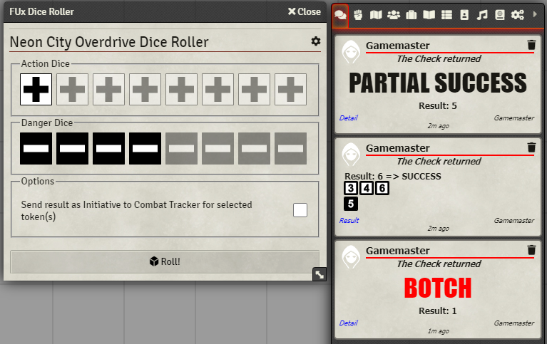Select the third Danger die minus

pos(108,148)
